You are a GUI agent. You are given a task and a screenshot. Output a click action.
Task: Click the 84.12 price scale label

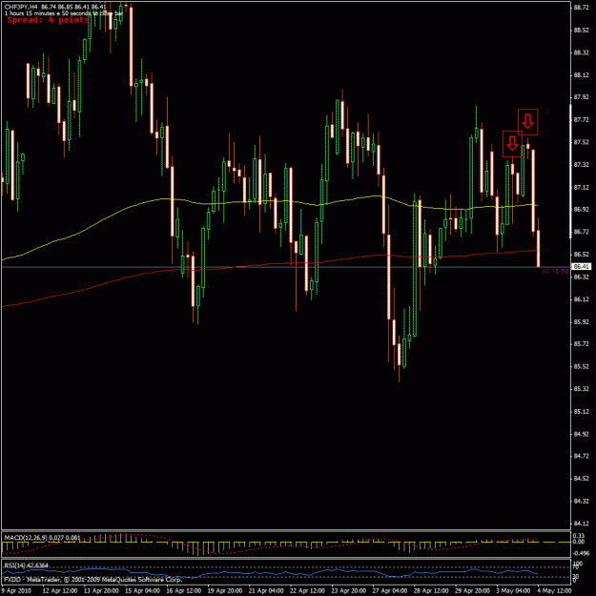581,524
